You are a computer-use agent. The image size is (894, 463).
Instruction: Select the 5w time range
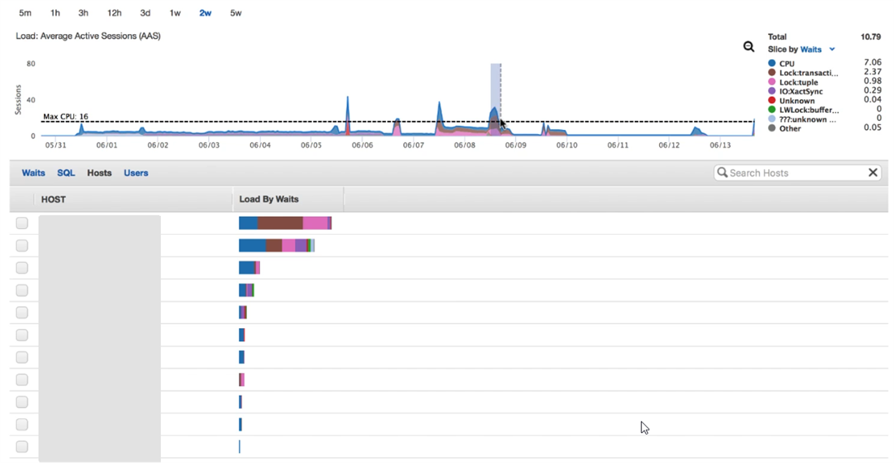pyautogui.click(x=236, y=12)
